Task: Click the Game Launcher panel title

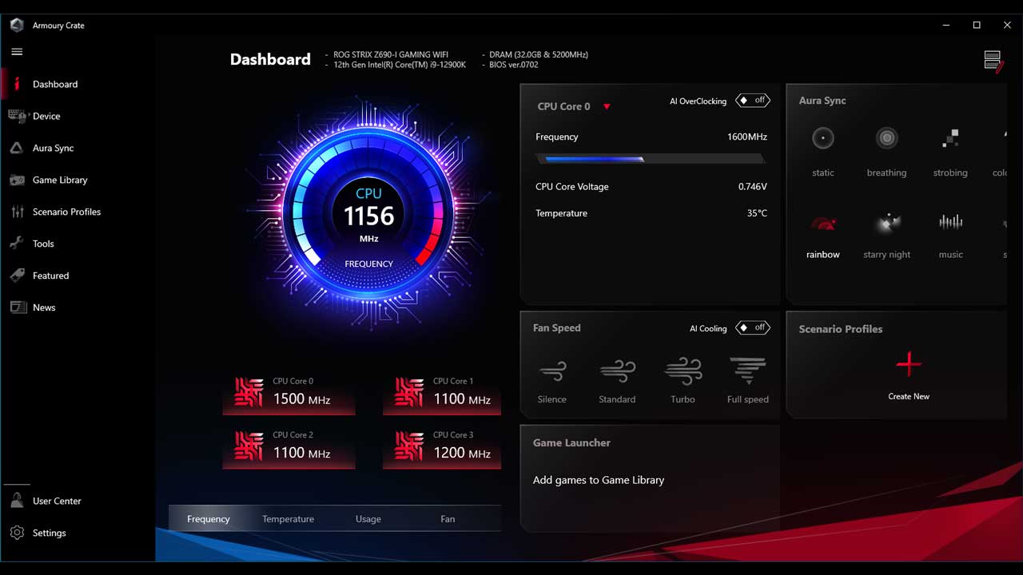Action: (x=571, y=442)
